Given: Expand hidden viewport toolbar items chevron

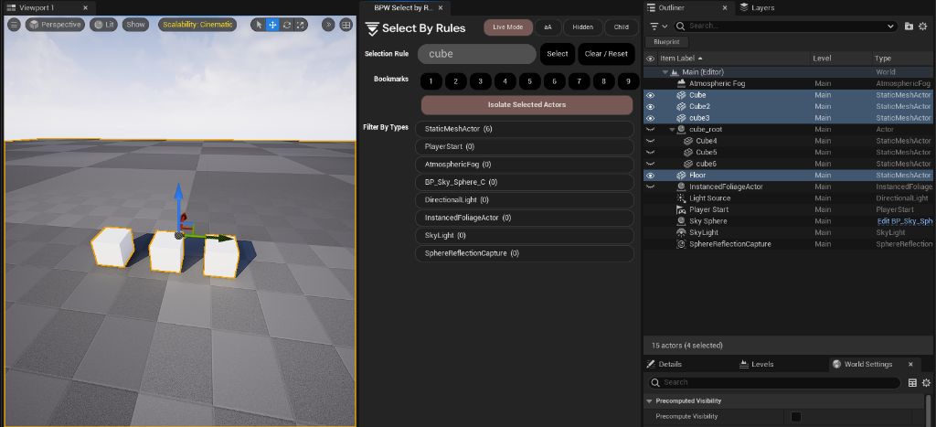Looking at the screenshot, I should pyautogui.click(x=328, y=25).
